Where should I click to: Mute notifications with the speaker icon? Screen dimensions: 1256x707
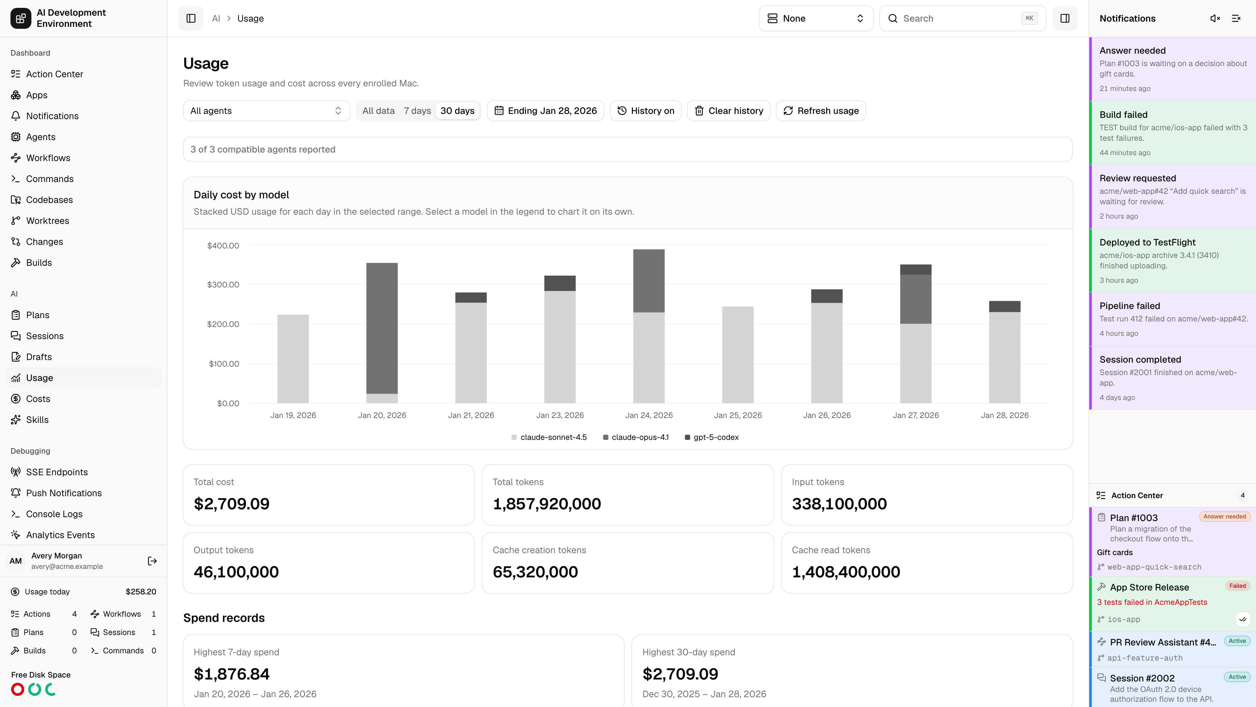click(x=1215, y=19)
